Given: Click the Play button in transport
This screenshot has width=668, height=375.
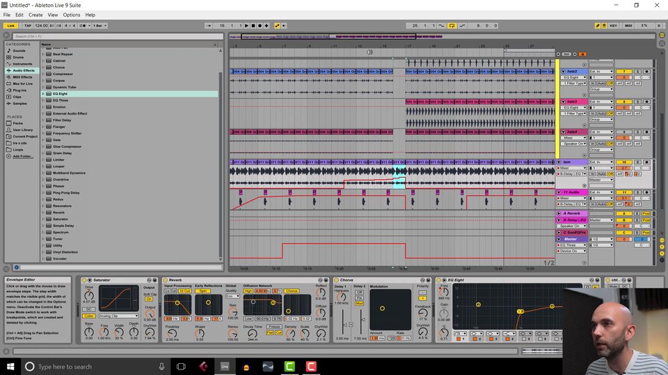Looking at the screenshot, I should [246, 26].
